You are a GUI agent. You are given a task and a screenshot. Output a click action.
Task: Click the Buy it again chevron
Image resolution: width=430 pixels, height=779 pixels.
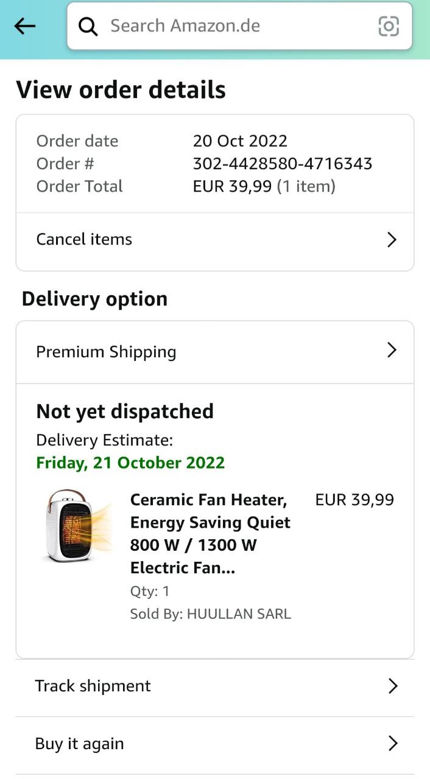[393, 744]
